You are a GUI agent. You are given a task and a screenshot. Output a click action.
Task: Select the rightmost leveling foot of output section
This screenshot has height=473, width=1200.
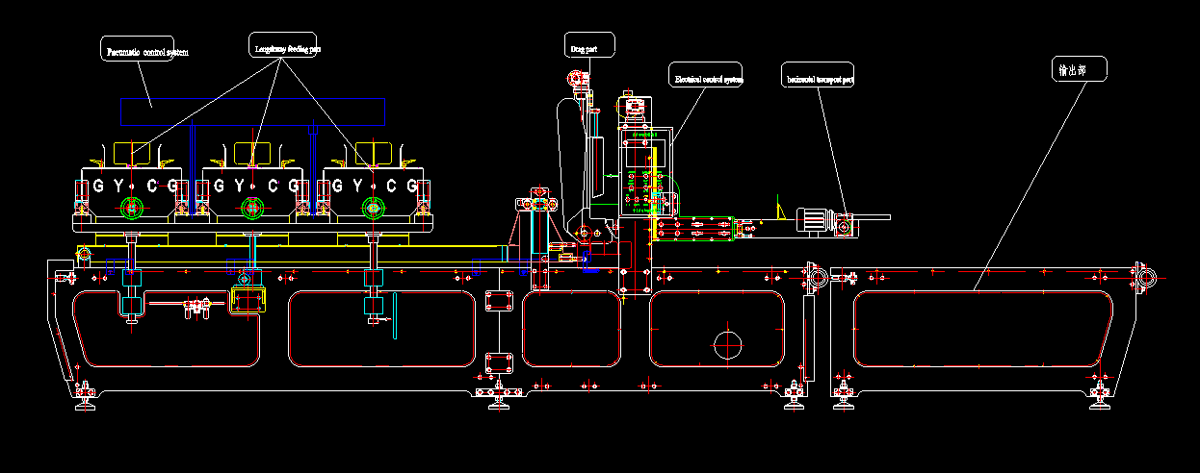tap(1099, 394)
